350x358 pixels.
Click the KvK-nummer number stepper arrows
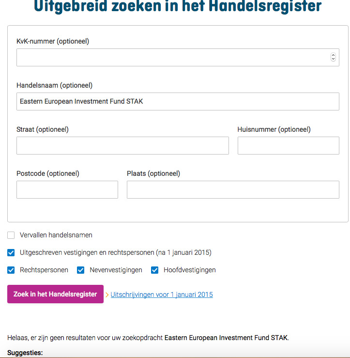333,57
